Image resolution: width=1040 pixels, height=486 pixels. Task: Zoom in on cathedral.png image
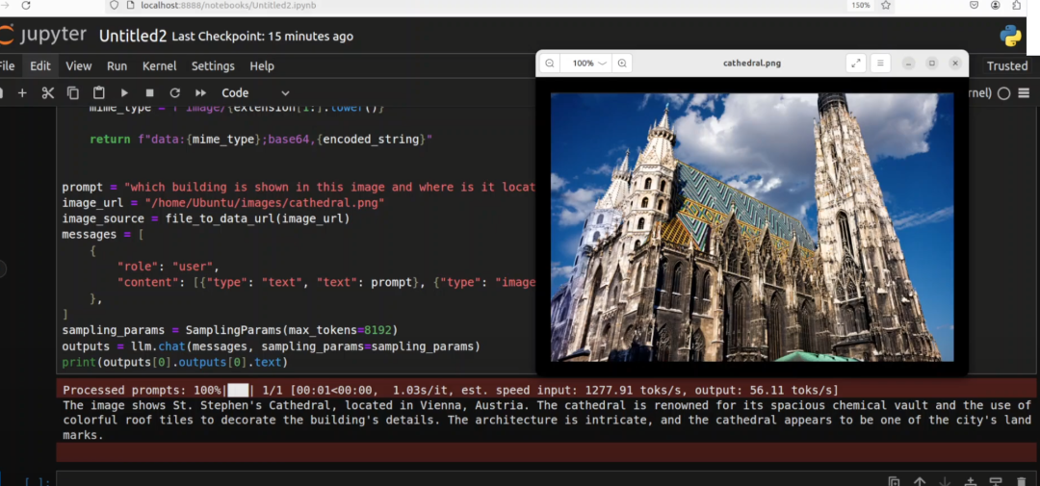[623, 64]
